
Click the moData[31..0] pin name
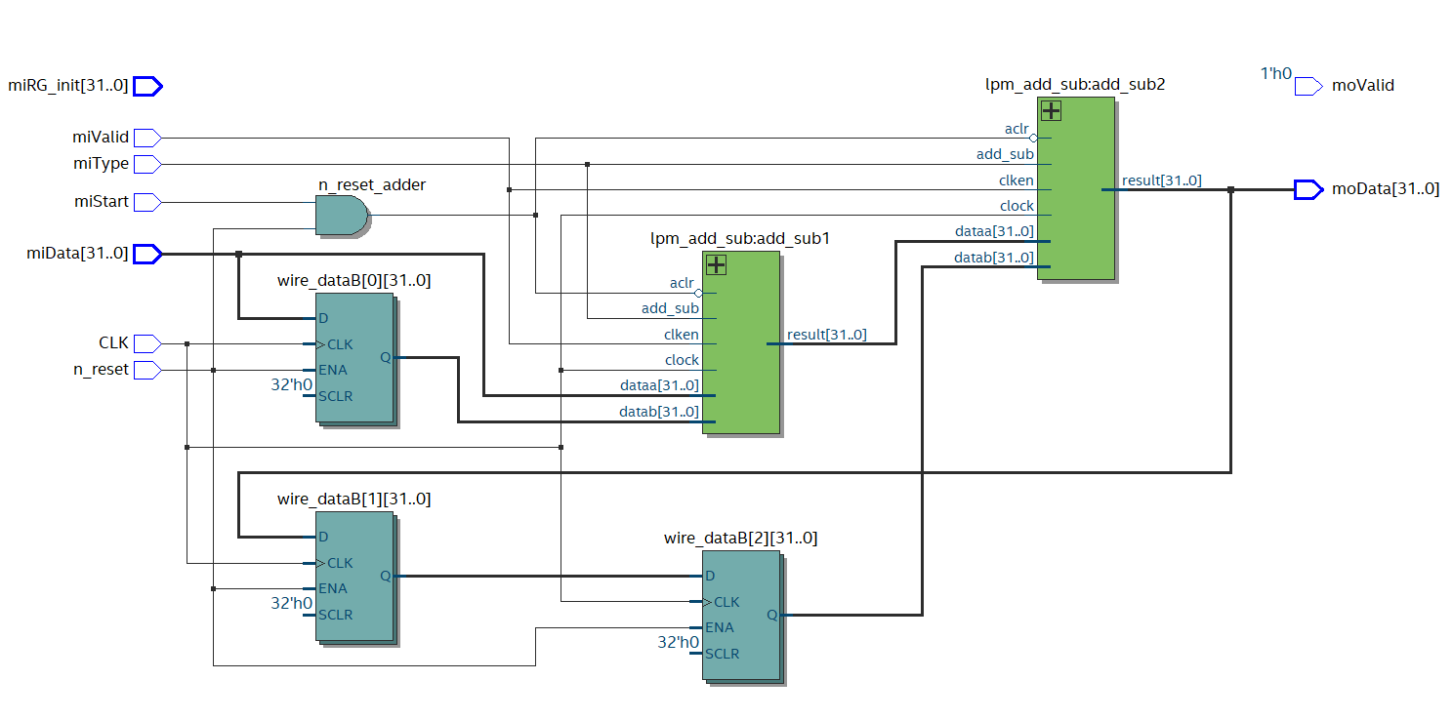1386,189
